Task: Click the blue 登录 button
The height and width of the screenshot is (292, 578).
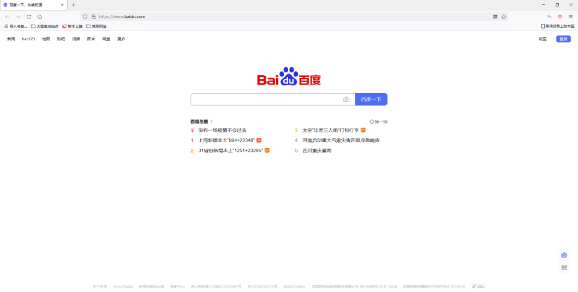Action: tap(563, 39)
